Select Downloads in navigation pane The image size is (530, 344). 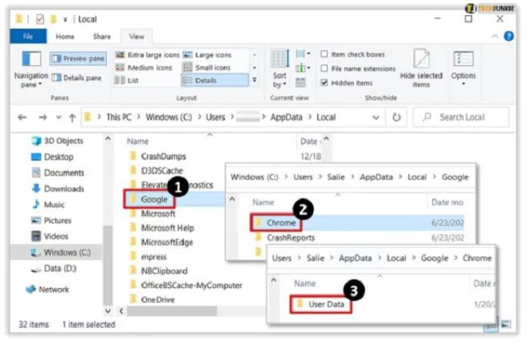click(x=58, y=189)
